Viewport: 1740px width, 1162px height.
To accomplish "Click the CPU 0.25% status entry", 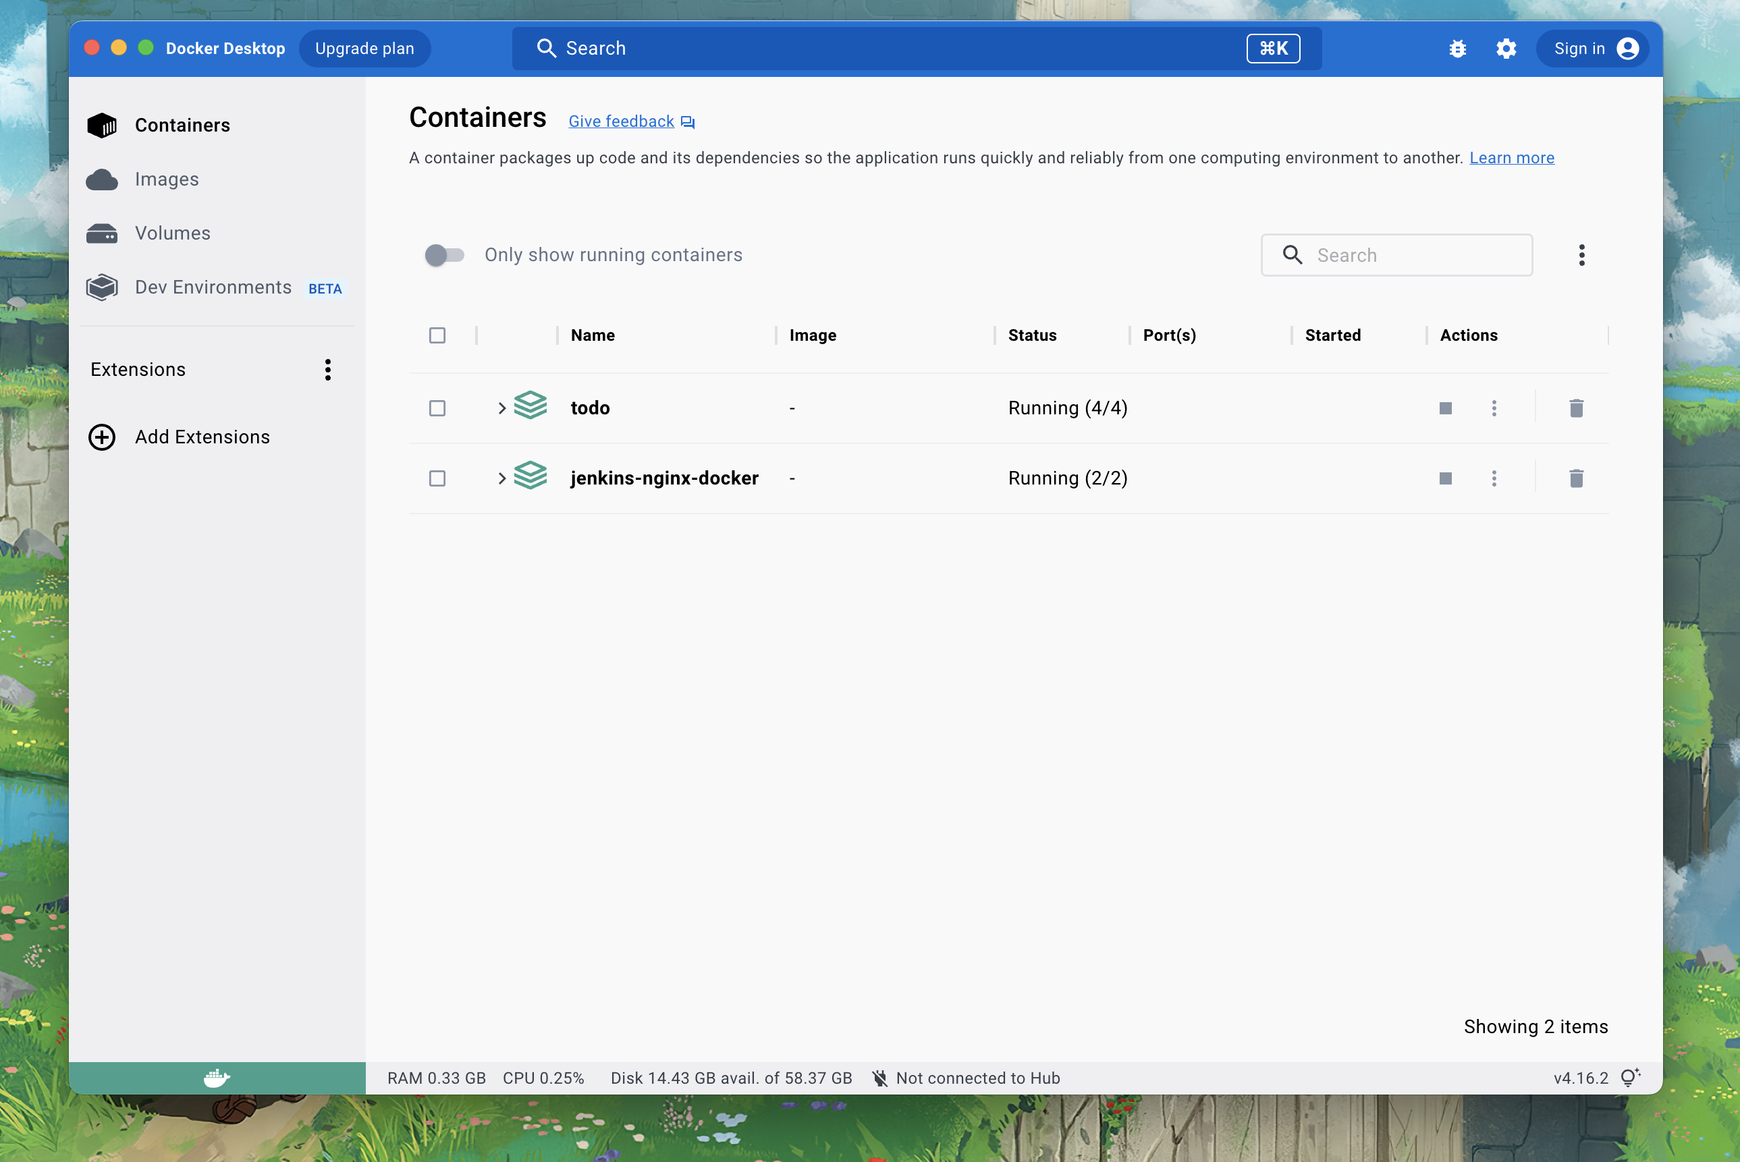I will (x=543, y=1079).
